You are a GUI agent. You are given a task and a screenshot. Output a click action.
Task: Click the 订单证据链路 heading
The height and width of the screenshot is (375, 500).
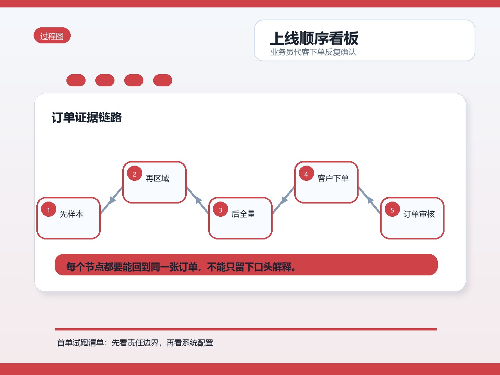[87, 117]
